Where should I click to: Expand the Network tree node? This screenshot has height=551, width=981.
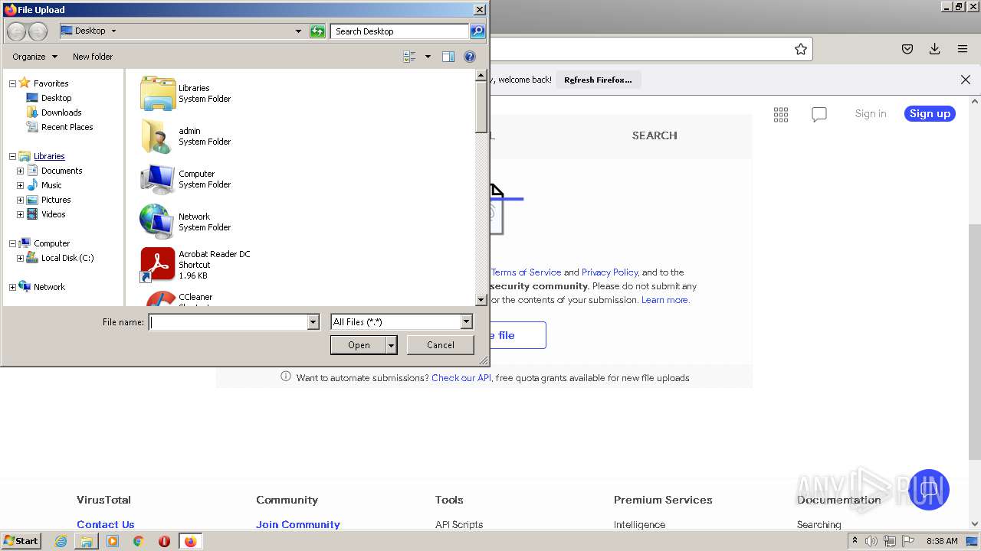pyautogui.click(x=12, y=287)
